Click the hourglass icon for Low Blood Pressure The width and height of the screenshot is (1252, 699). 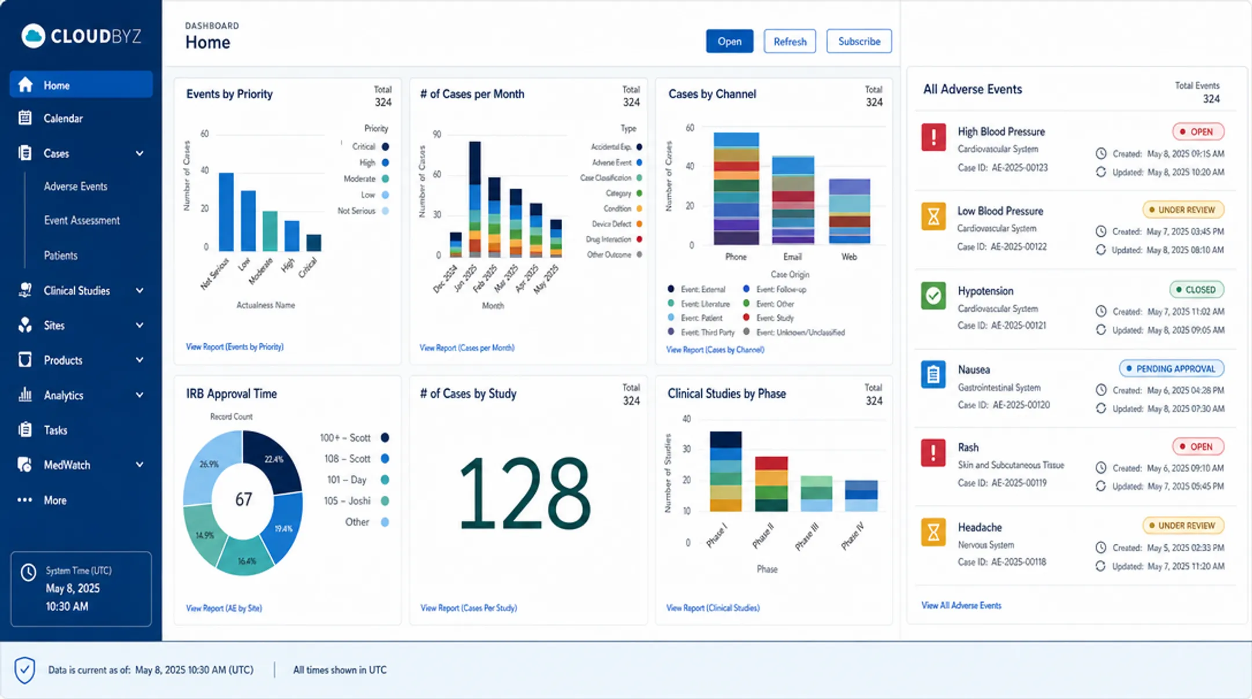click(x=933, y=217)
